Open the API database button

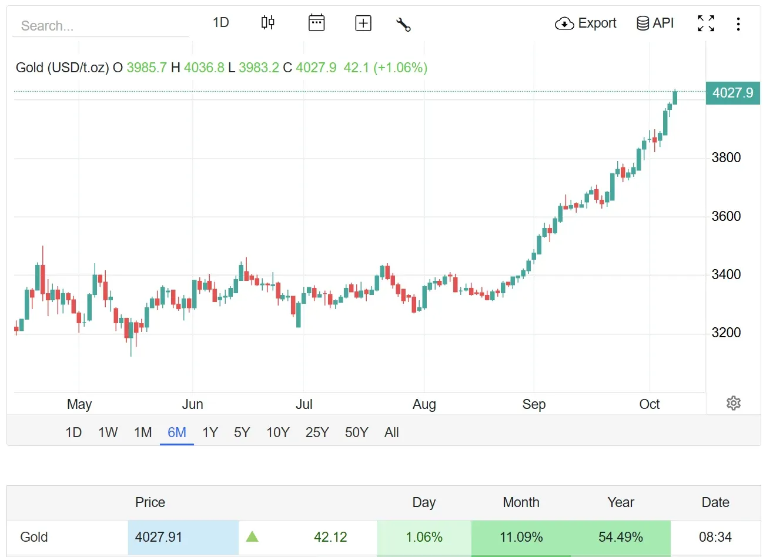[655, 24]
